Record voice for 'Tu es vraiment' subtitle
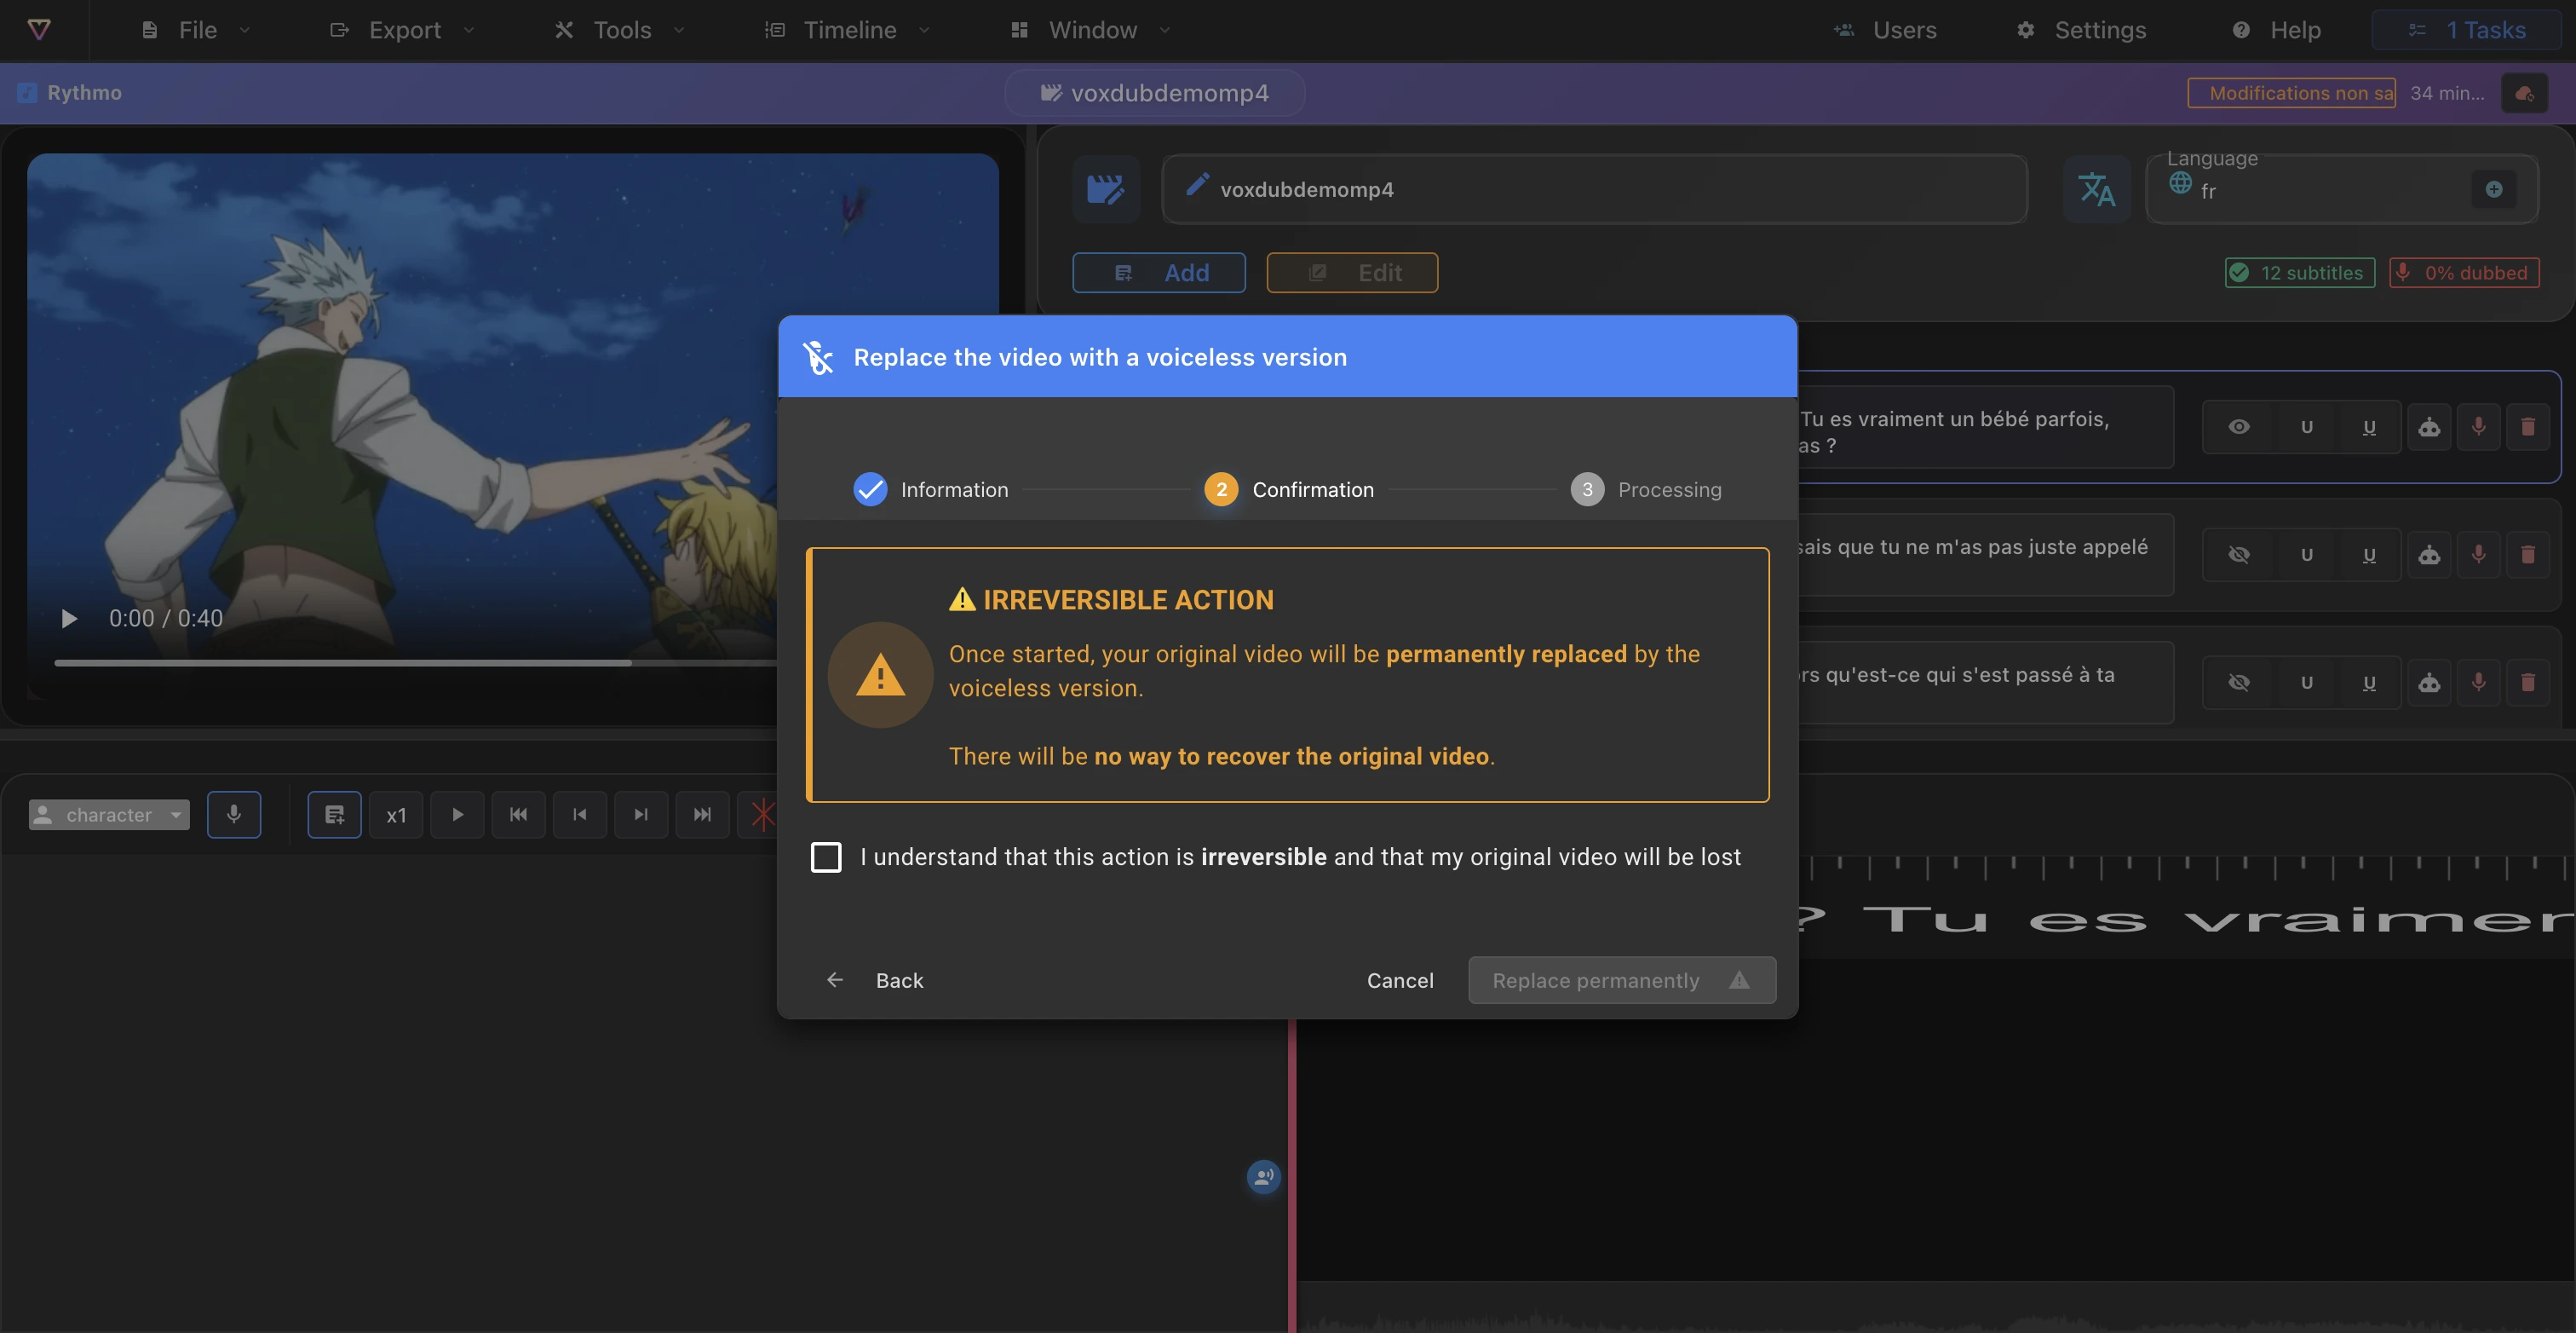Viewport: 2576px width, 1333px height. (2478, 427)
